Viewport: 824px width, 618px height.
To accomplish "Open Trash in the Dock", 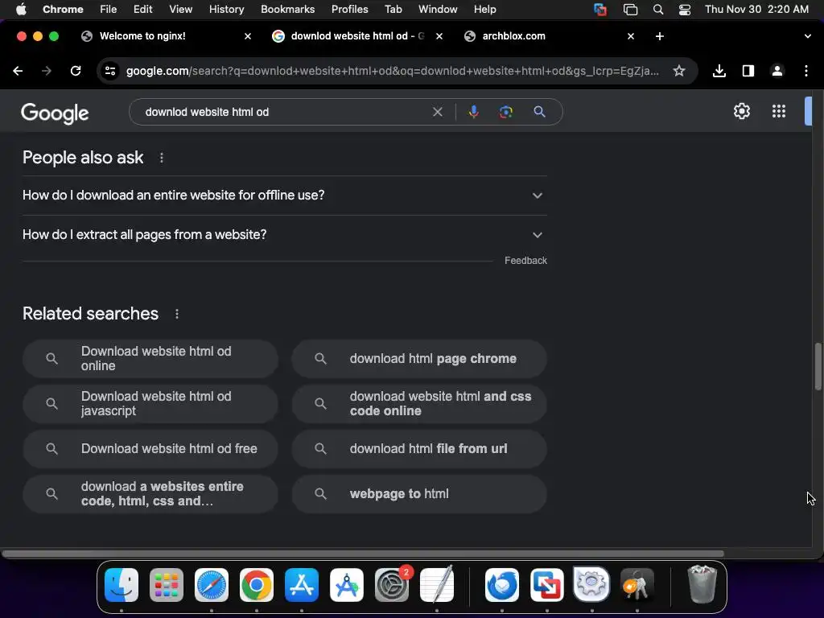I will [x=702, y=585].
